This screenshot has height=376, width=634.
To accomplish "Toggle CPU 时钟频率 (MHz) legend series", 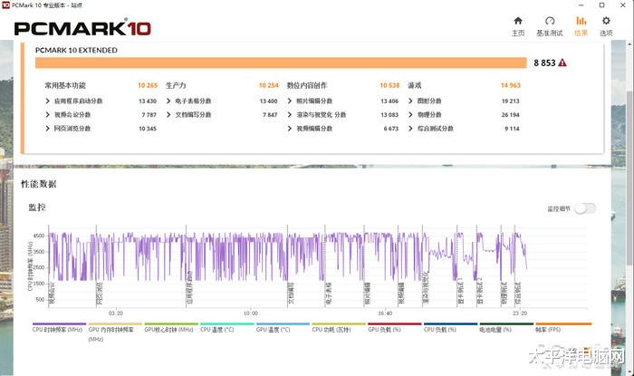I will click(59, 327).
